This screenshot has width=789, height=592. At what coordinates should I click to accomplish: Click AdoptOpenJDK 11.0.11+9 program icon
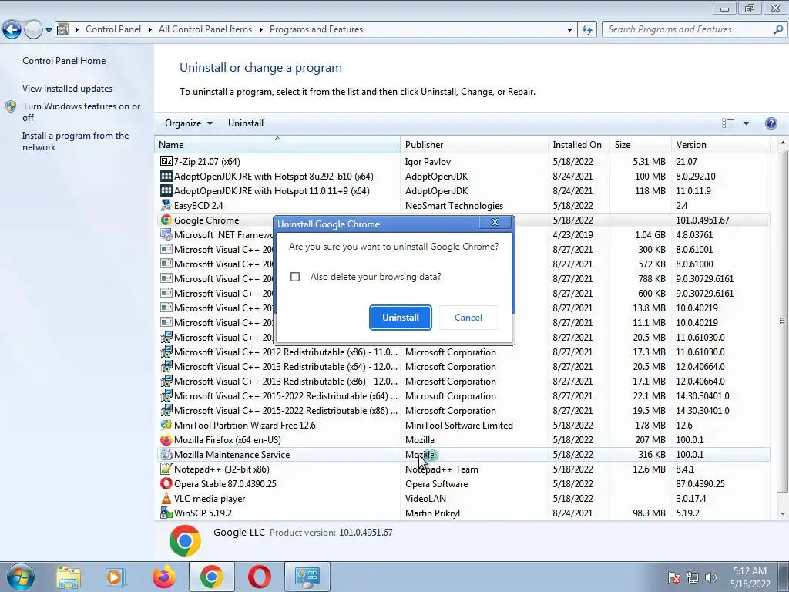[166, 191]
